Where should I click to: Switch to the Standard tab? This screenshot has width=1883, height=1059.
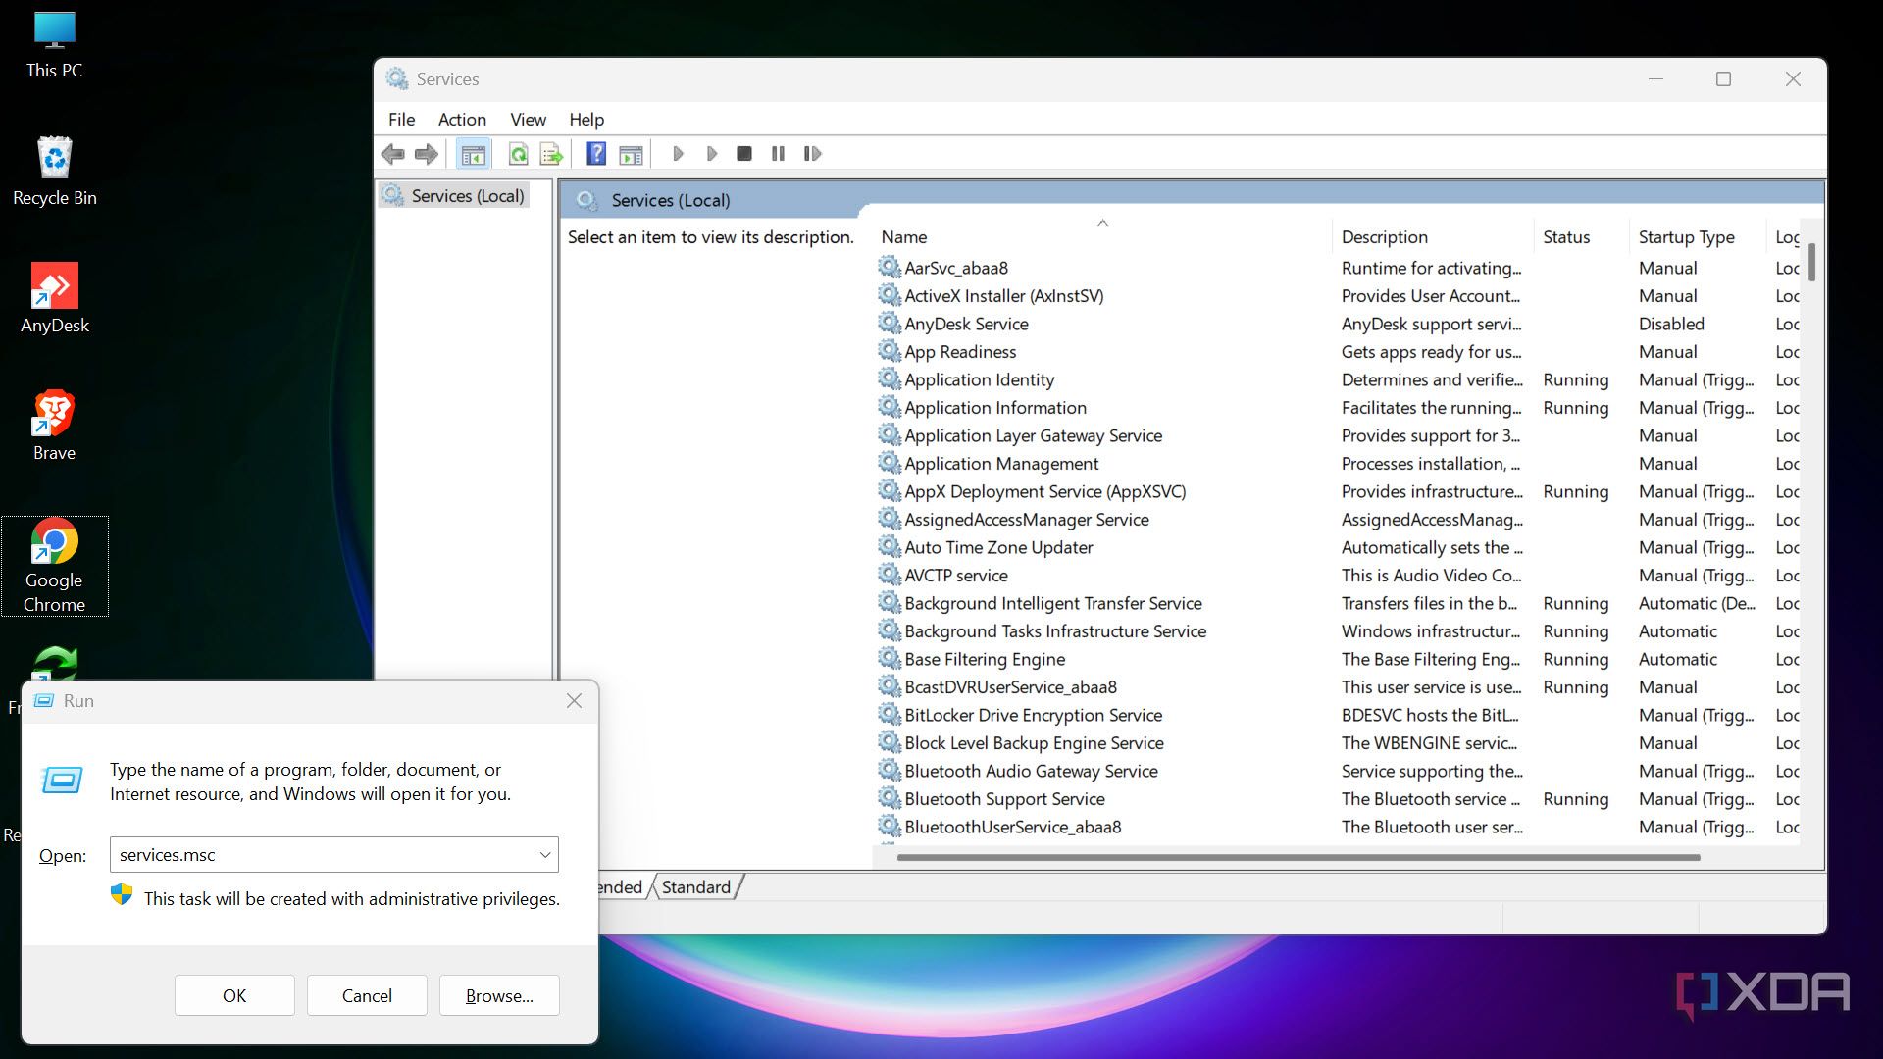[695, 887]
